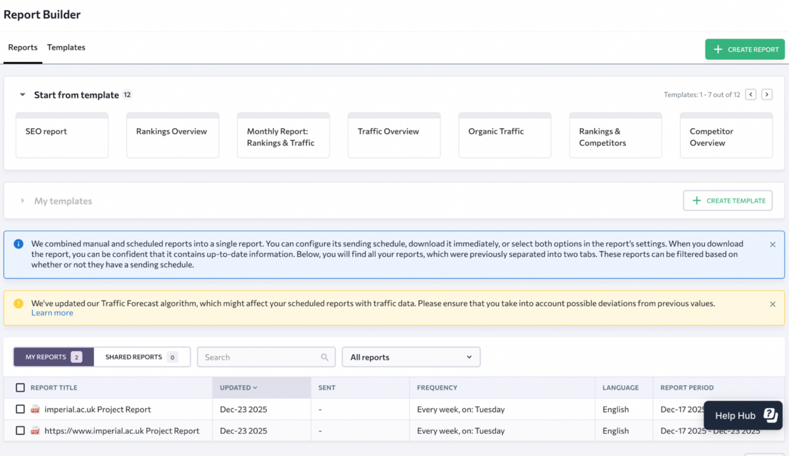Choose the Traffic Overview template card
Image resolution: width=789 pixels, height=456 pixels.
click(394, 135)
